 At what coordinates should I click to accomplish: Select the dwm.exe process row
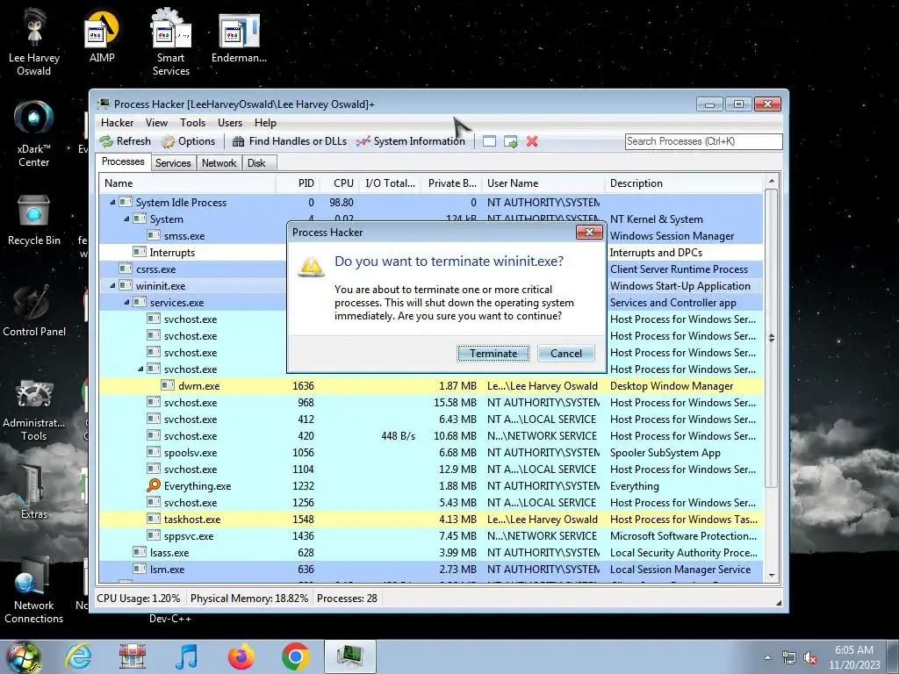pos(431,386)
